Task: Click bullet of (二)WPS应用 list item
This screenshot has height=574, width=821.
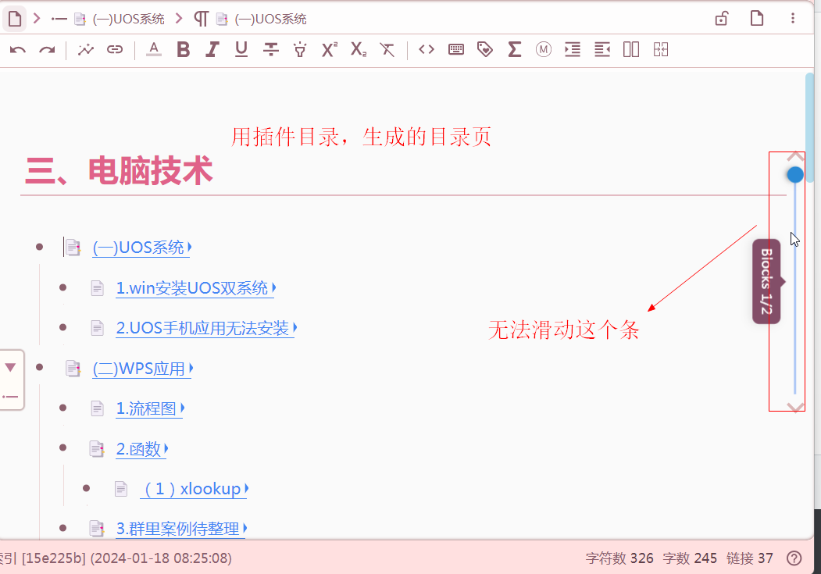Action: click(39, 368)
